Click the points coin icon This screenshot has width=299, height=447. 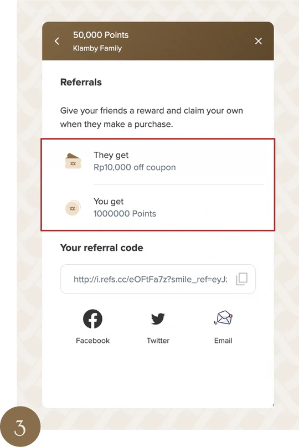tap(73, 208)
